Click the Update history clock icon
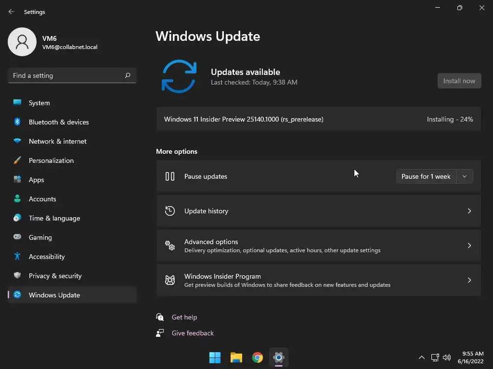The width and height of the screenshot is (493, 369). click(170, 211)
